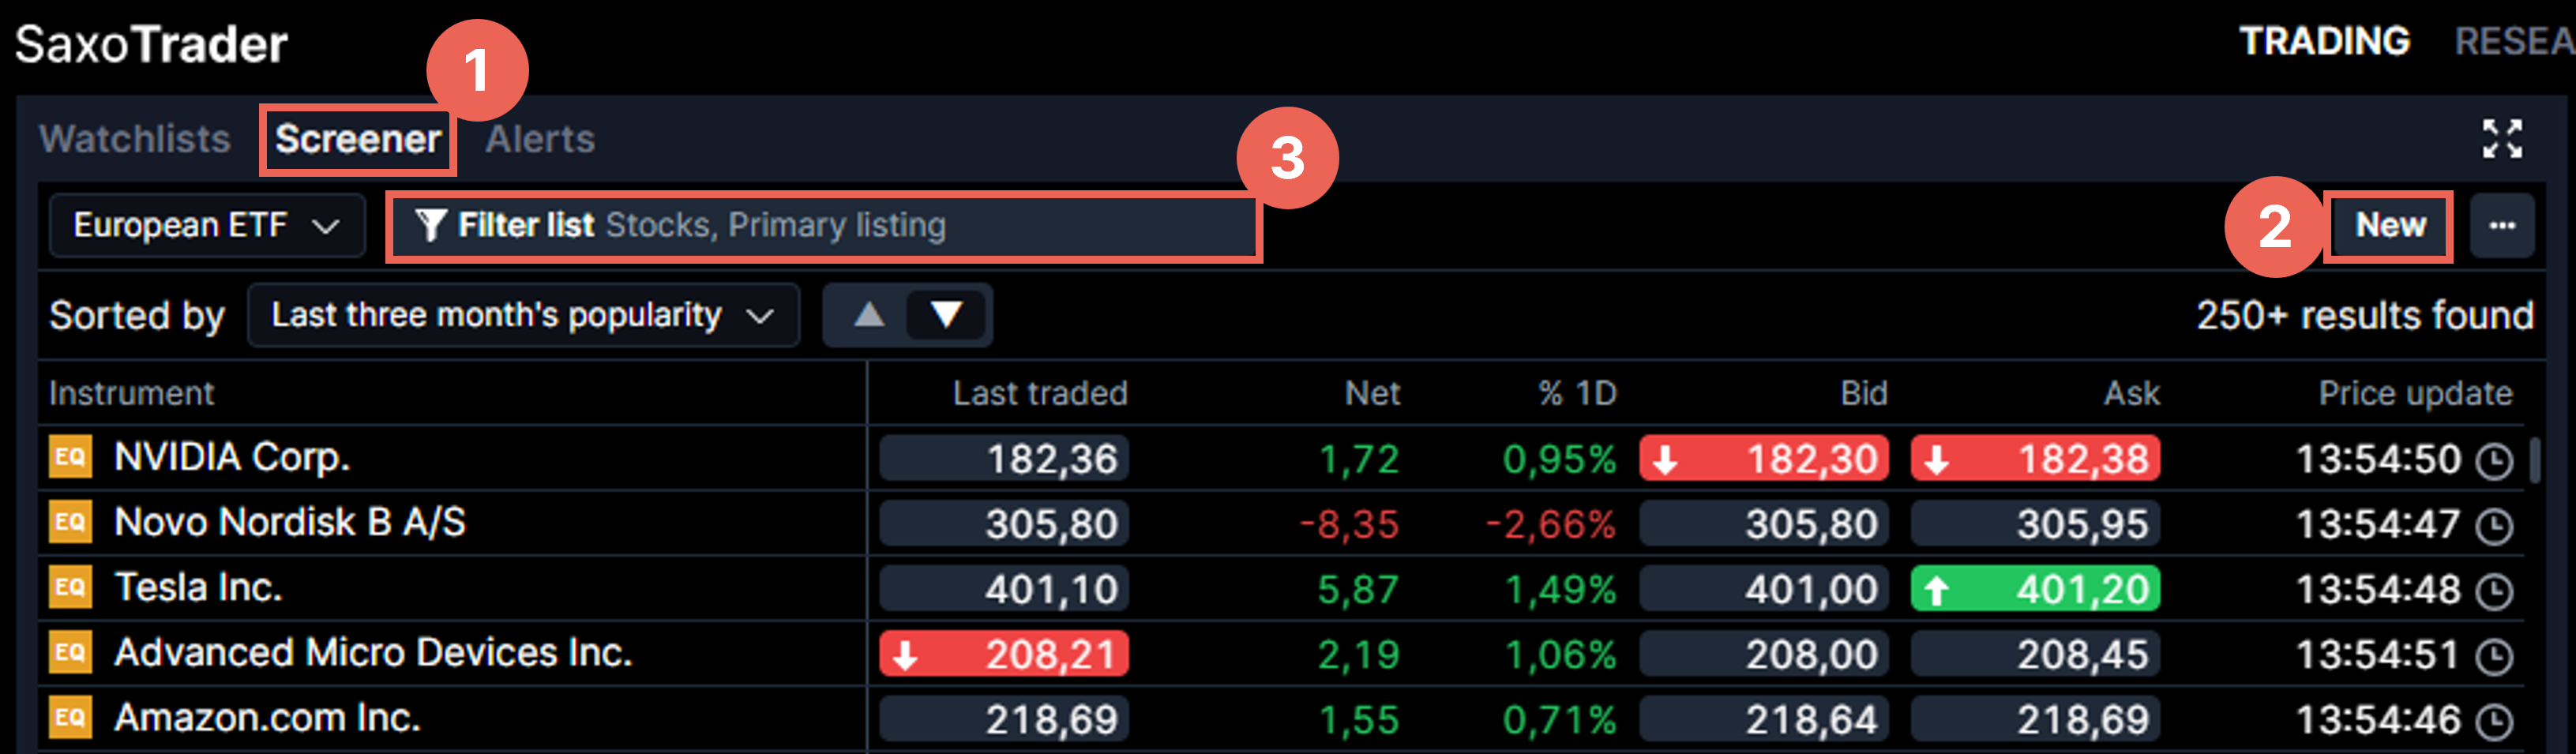Image resolution: width=2576 pixels, height=754 pixels.
Task: Click the clock icon in NVIDIA row
Action: (x=2494, y=461)
